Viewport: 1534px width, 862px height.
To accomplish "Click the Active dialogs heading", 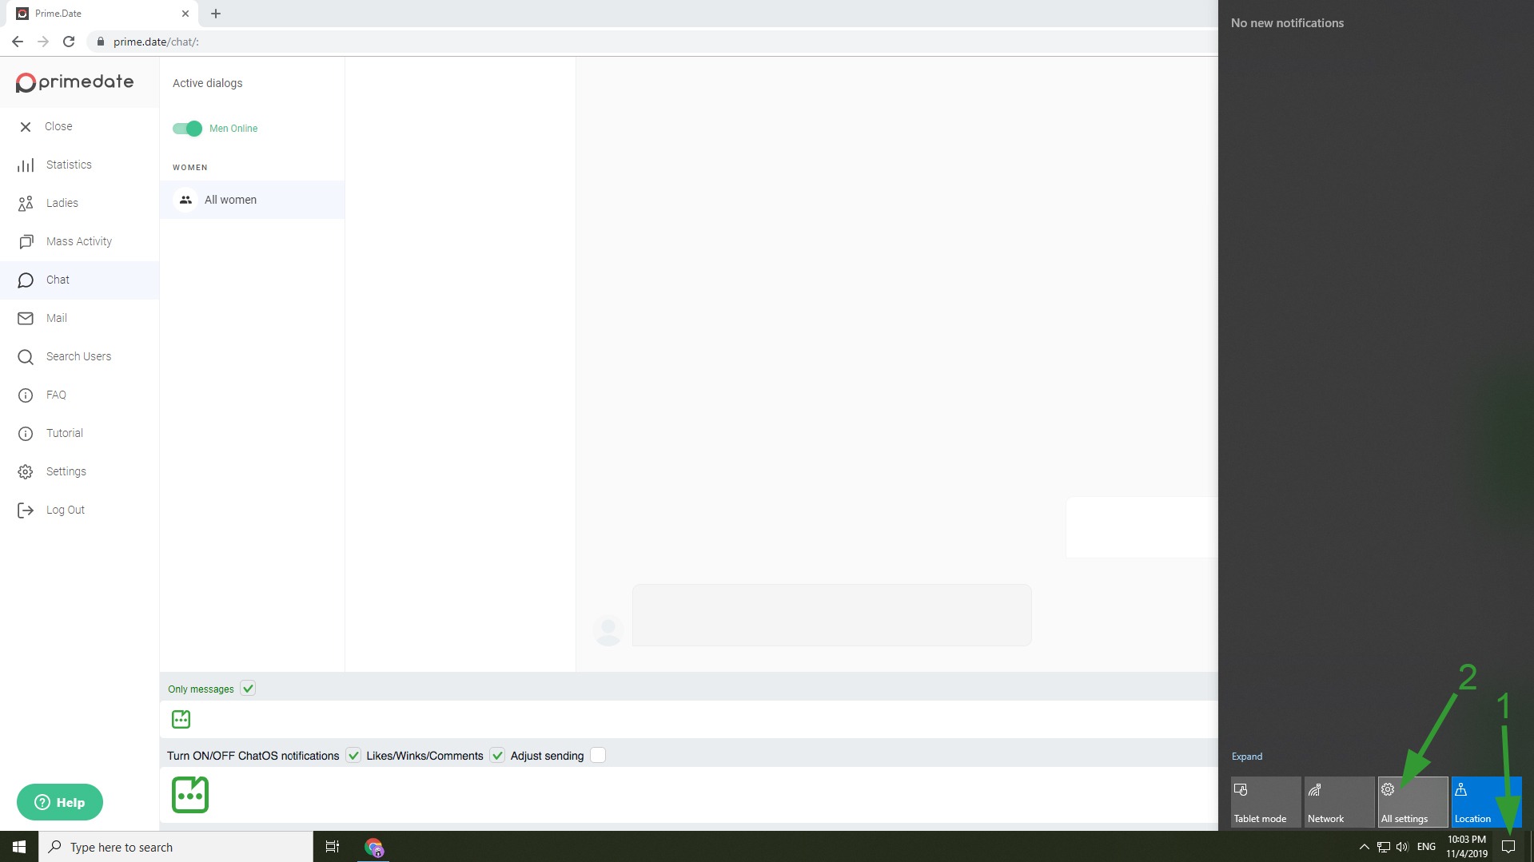I will click(208, 83).
